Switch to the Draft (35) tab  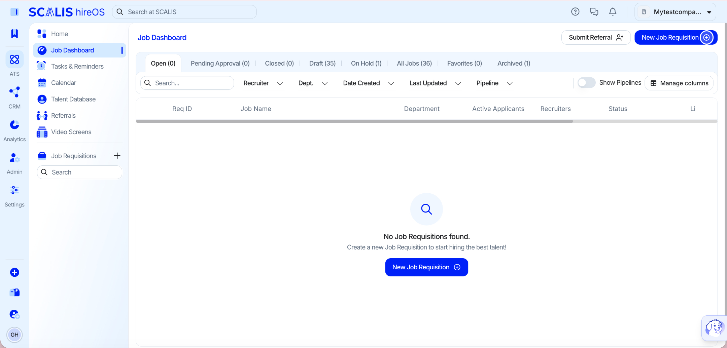tap(322, 63)
